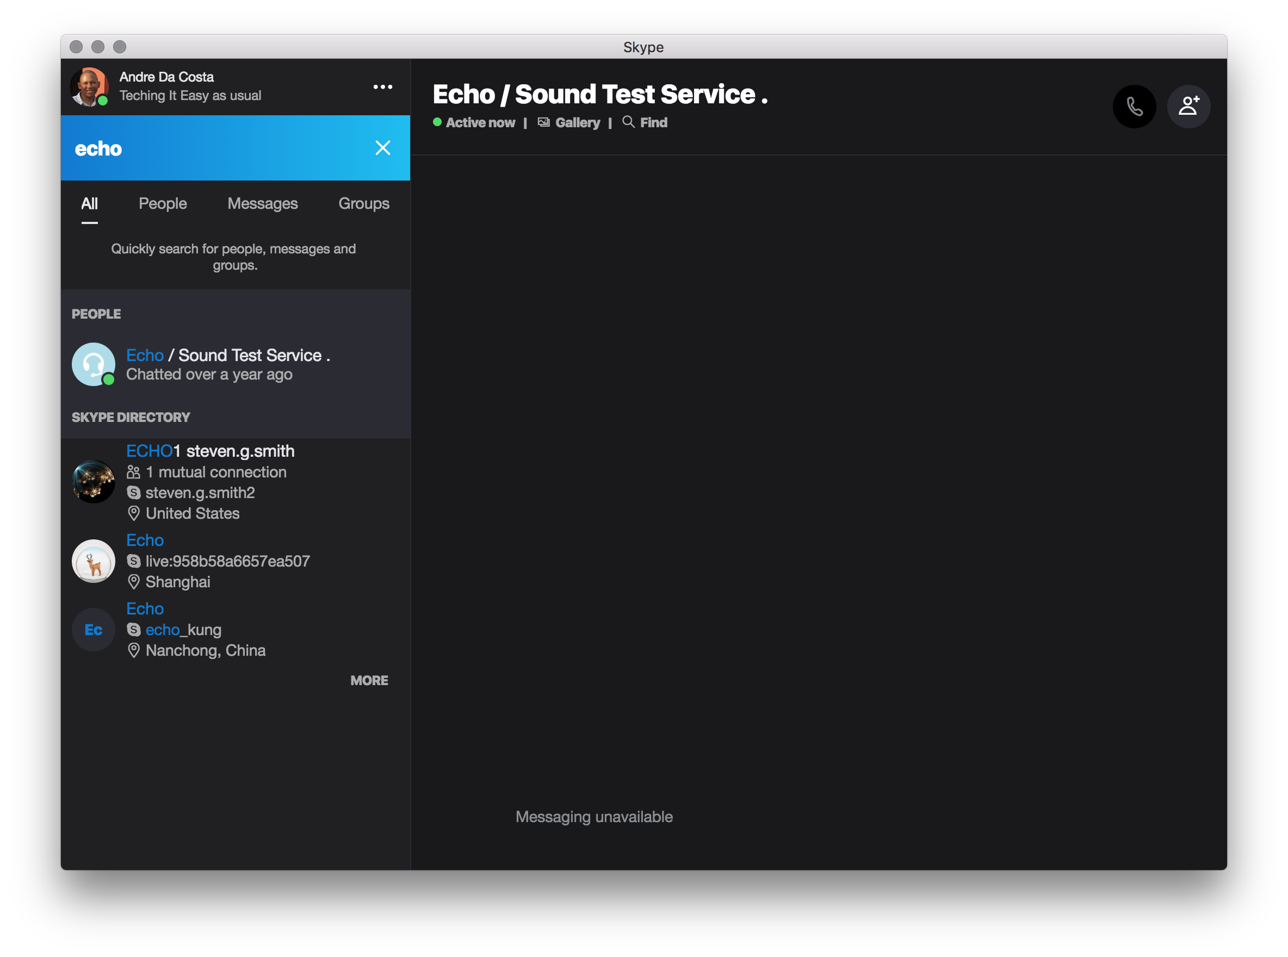Click the status text Teching It Easy as usual
The height and width of the screenshot is (957, 1288).
click(190, 96)
